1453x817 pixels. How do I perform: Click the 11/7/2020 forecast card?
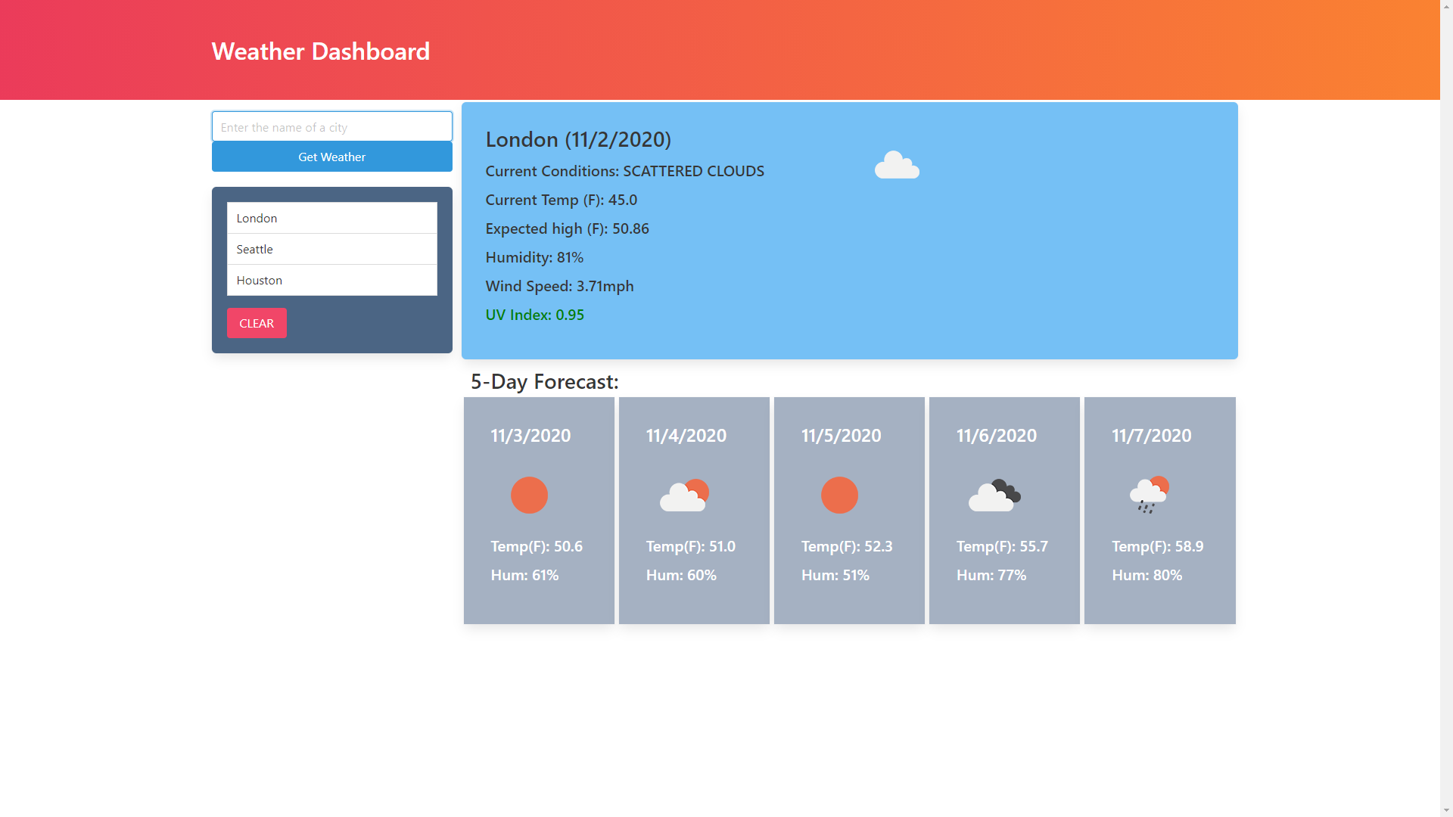[1159, 510]
